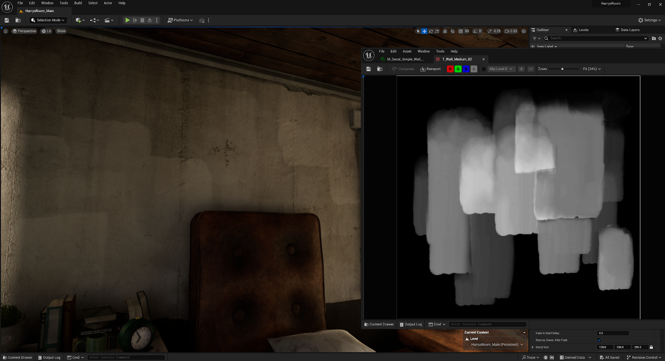Click the viewport layout grid icon
Screen dimensions: 665x361
tap(524, 31)
